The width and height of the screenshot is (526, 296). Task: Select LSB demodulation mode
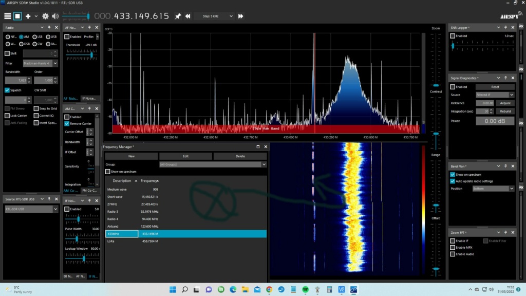(34, 37)
